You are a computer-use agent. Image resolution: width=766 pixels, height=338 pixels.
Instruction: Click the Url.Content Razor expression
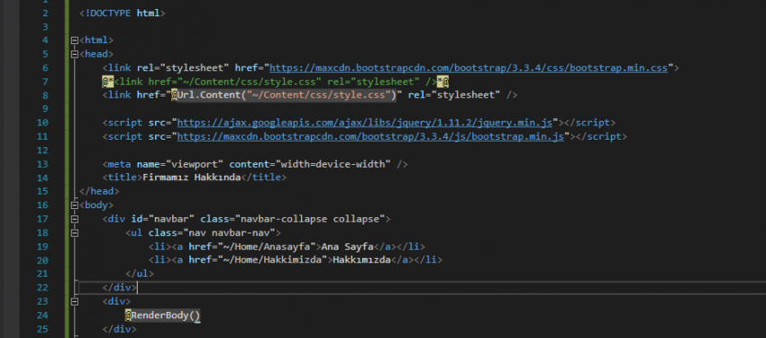pos(287,95)
